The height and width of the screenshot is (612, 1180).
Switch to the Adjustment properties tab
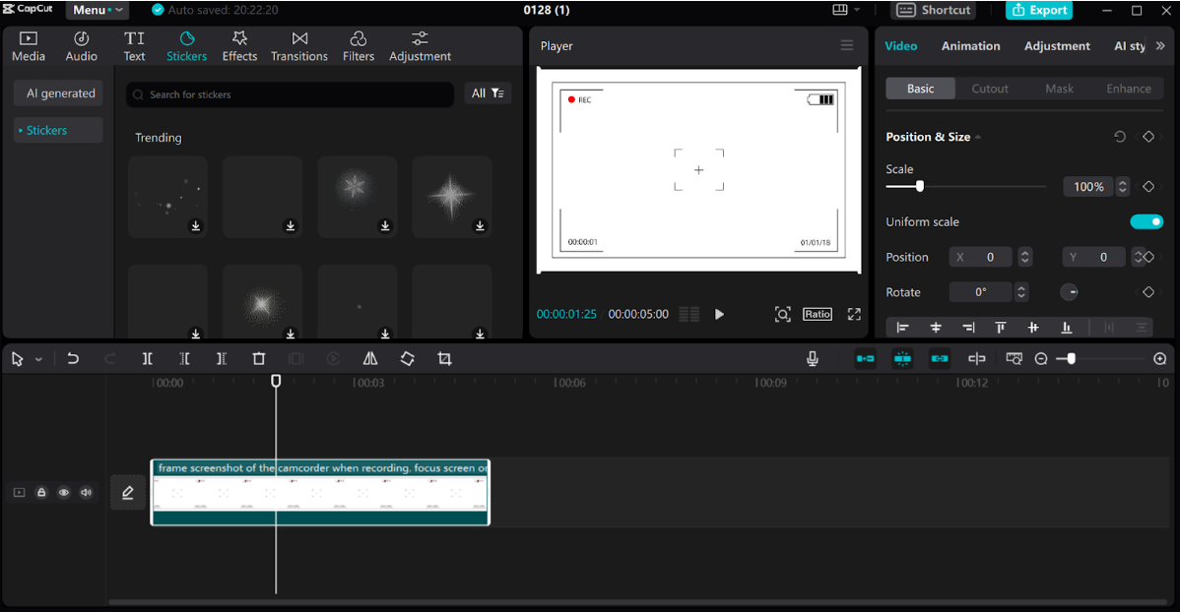(x=1057, y=46)
